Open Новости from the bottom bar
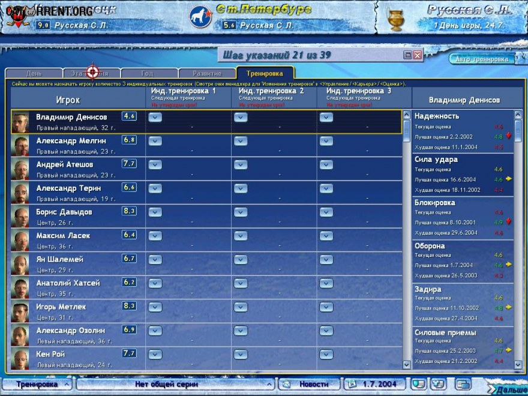528x396 pixels. pos(308,384)
